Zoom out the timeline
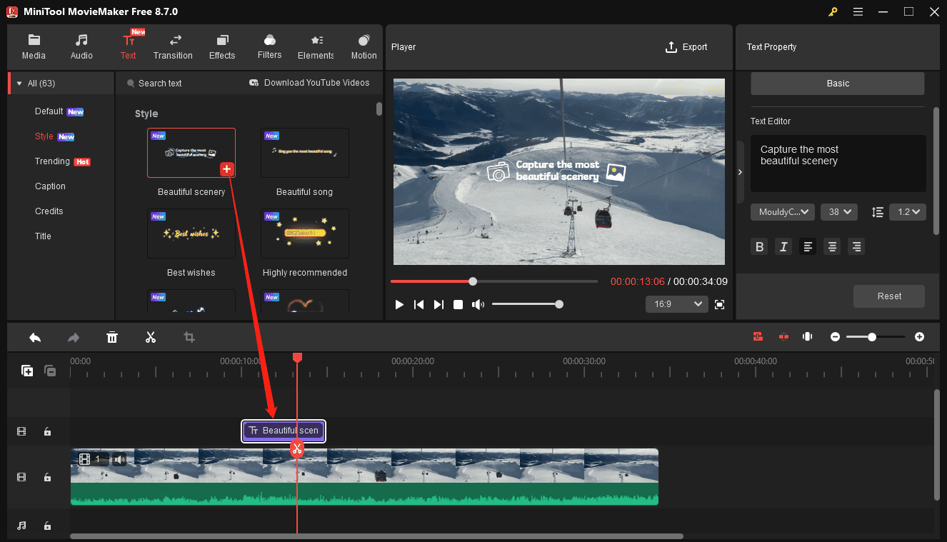The width and height of the screenshot is (947, 542). pyautogui.click(x=835, y=336)
